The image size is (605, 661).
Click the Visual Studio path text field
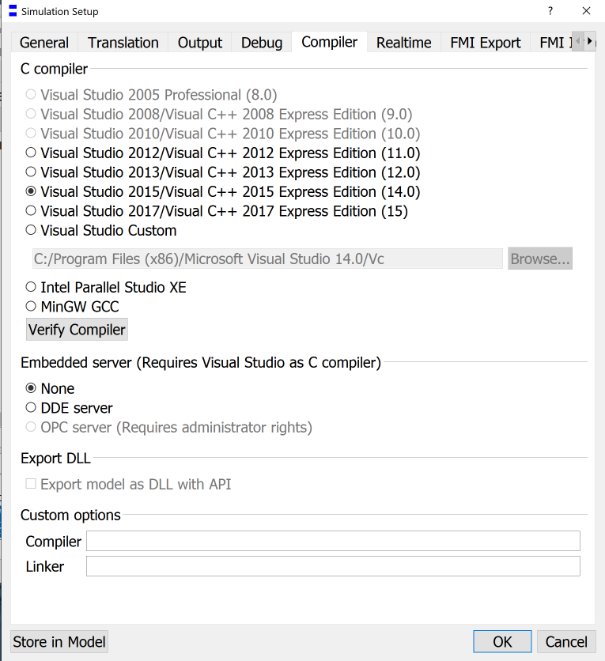tap(267, 259)
